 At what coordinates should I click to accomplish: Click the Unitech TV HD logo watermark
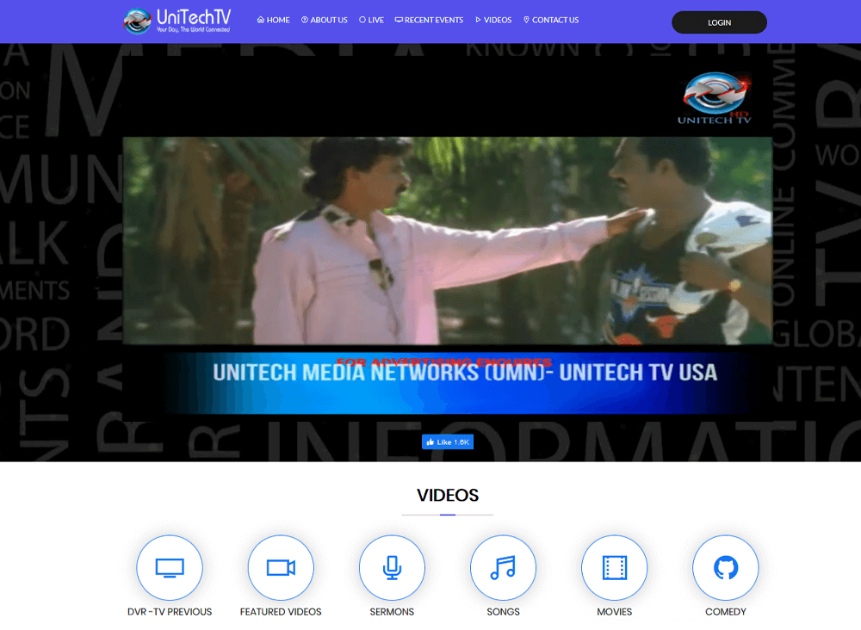click(x=715, y=99)
